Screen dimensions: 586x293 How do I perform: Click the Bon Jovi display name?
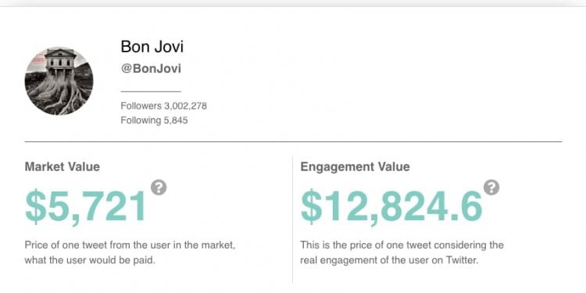[152, 47]
